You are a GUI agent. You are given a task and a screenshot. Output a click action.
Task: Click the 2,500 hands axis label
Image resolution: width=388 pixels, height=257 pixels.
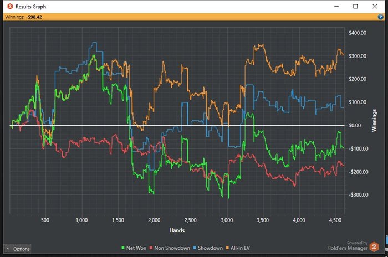[190, 220]
